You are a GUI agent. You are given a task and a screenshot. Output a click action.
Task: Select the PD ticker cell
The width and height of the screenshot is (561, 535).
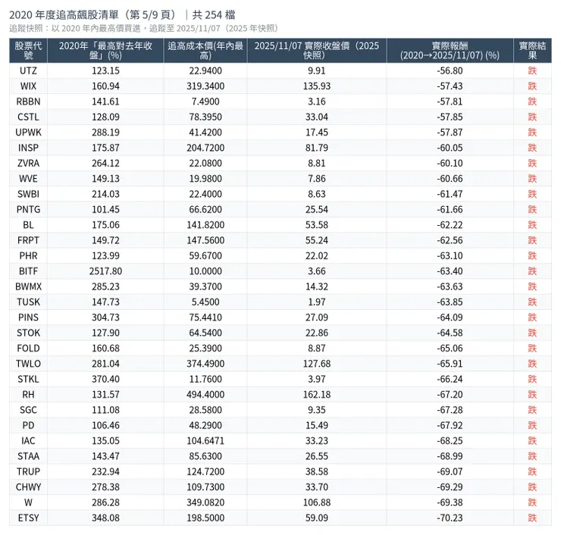[x=28, y=425]
